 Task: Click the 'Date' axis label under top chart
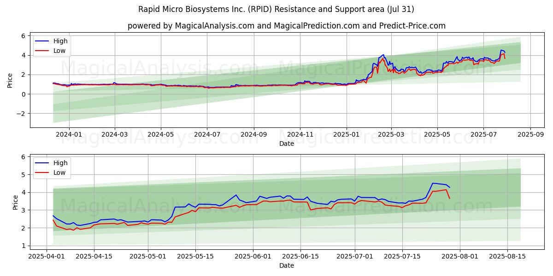tap(286, 144)
